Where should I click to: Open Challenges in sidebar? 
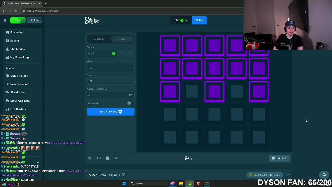pyautogui.click(x=17, y=49)
